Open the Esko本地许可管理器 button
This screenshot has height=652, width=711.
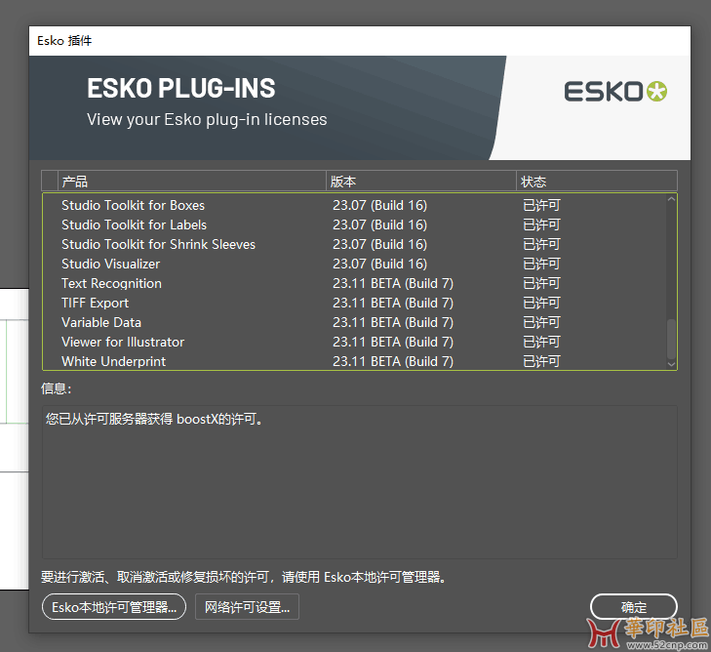114,607
